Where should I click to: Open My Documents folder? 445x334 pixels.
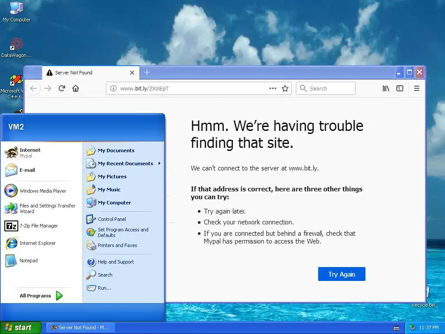point(123,150)
